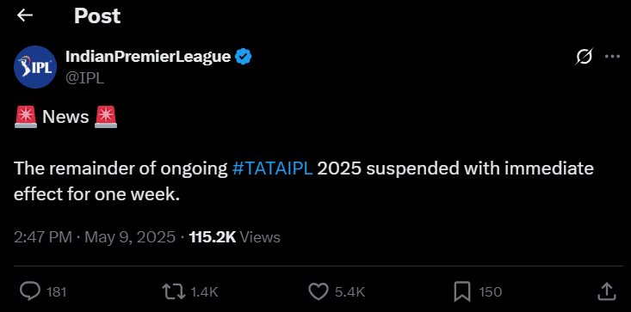Click the Post page heading
Viewport: 631px width, 312px height.
tap(97, 16)
